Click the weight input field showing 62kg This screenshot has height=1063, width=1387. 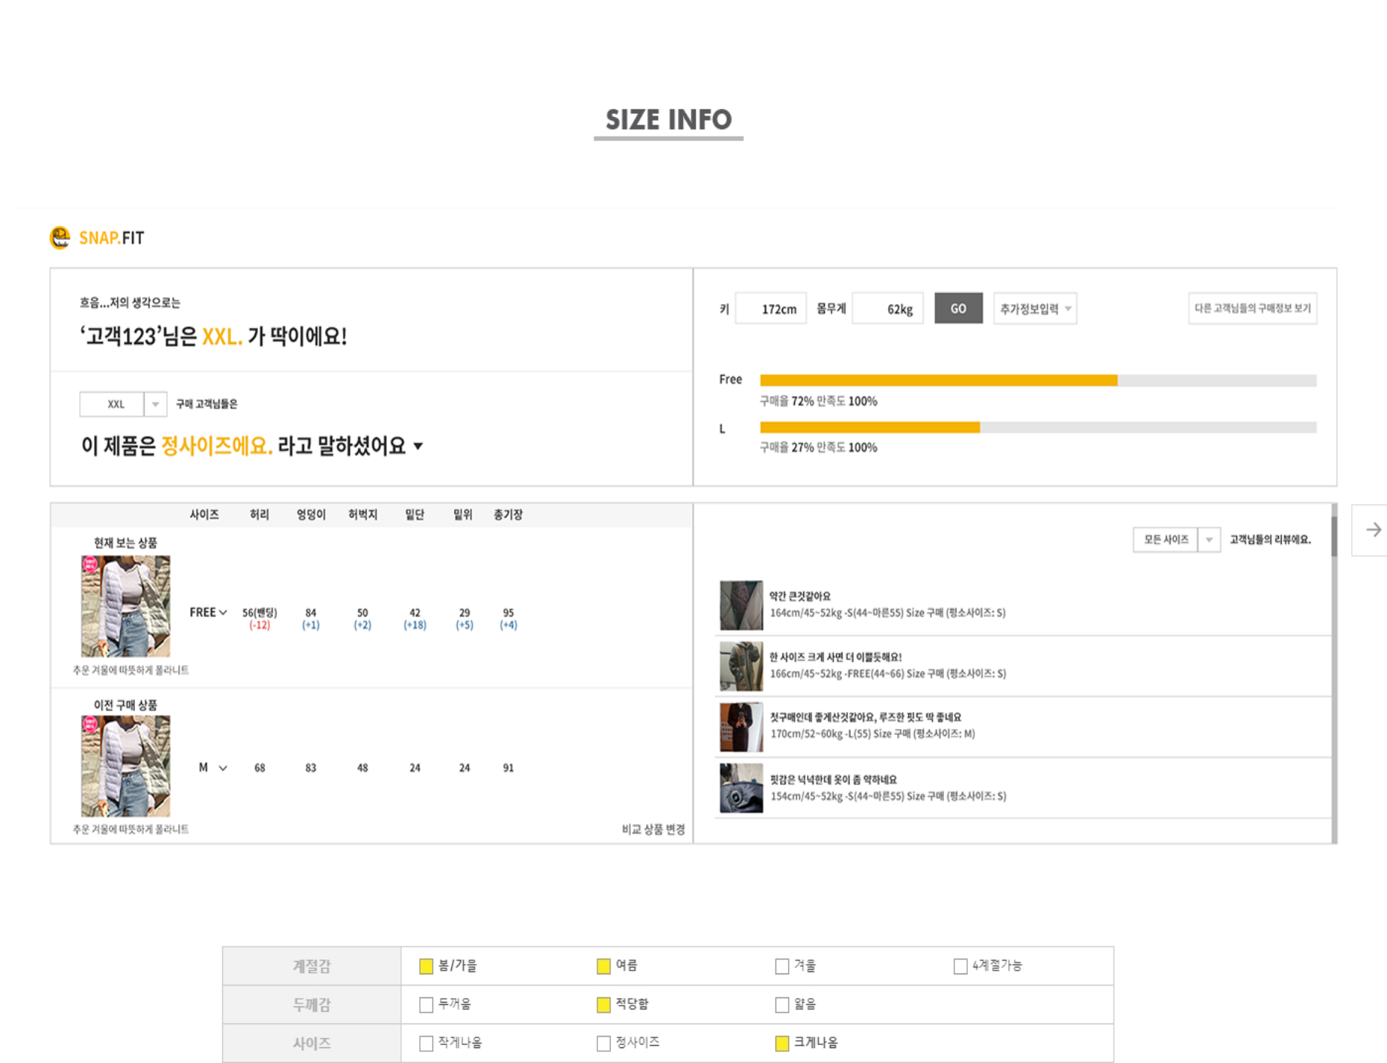point(888,309)
